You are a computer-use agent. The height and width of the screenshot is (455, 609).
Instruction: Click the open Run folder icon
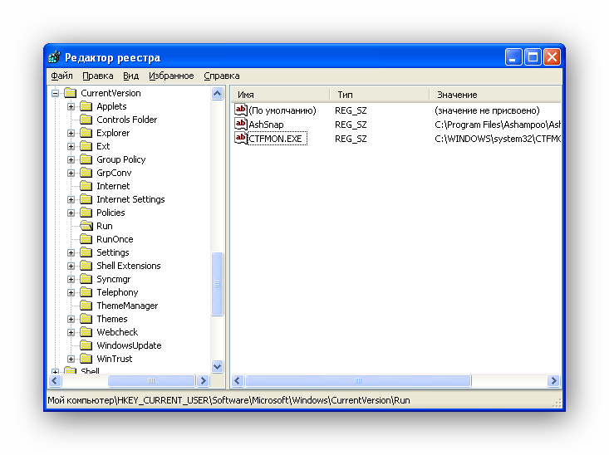pyautogui.click(x=86, y=226)
